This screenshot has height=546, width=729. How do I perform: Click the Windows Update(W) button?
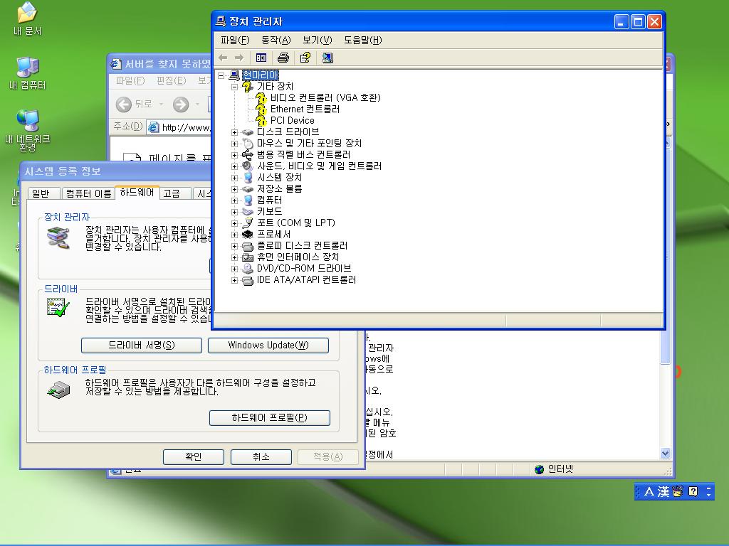268,346
